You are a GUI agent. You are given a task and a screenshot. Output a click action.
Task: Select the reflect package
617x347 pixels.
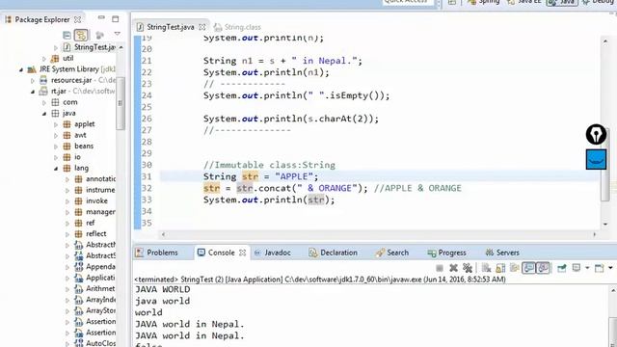pyautogui.click(x=96, y=233)
